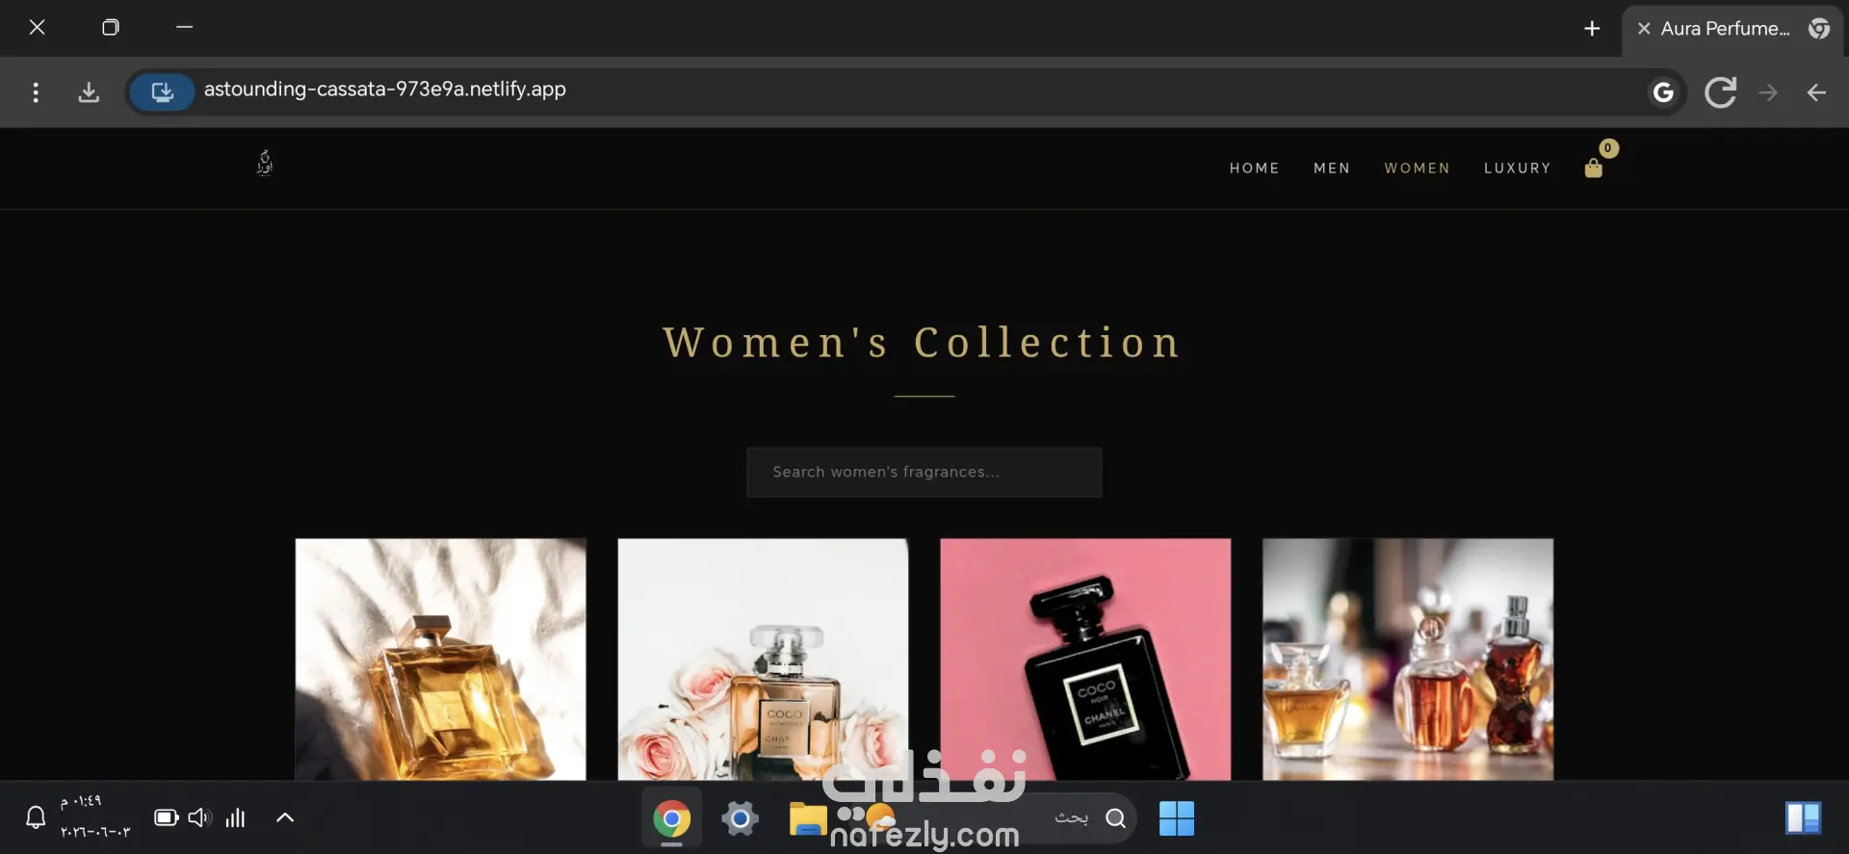
Task: Go forward using the browser arrow
Action: click(x=1768, y=92)
